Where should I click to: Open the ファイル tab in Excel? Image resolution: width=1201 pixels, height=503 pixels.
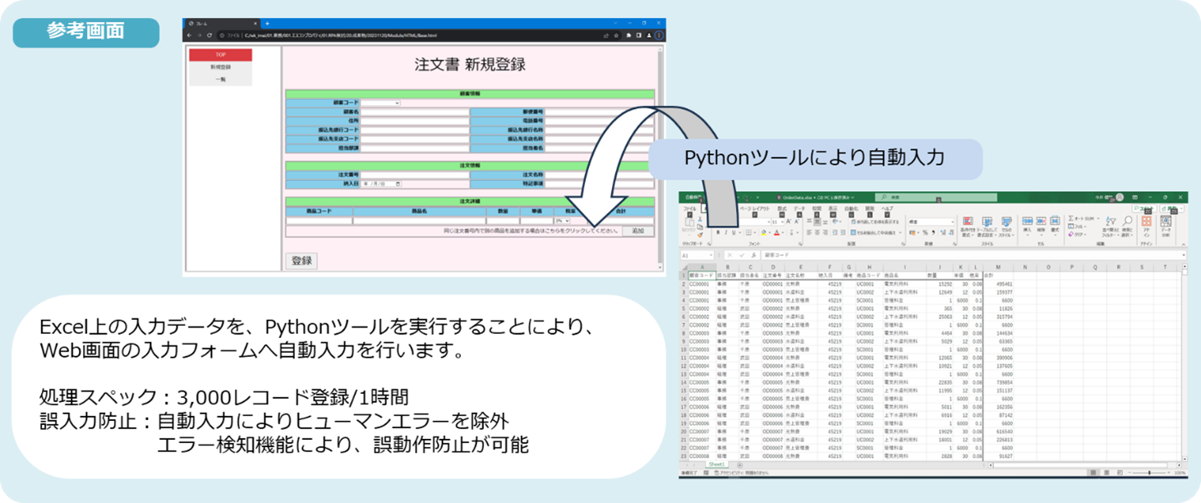pos(690,209)
